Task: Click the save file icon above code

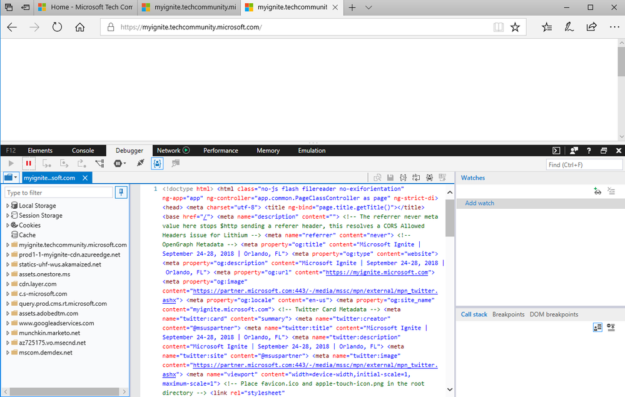Action: click(390, 178)
